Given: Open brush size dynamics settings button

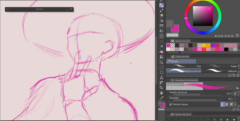Looking at the screenshot, I should (x=235, y=93).
